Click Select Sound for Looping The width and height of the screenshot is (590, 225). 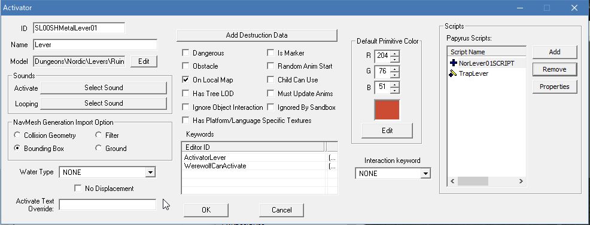click(x=104, y=103)
